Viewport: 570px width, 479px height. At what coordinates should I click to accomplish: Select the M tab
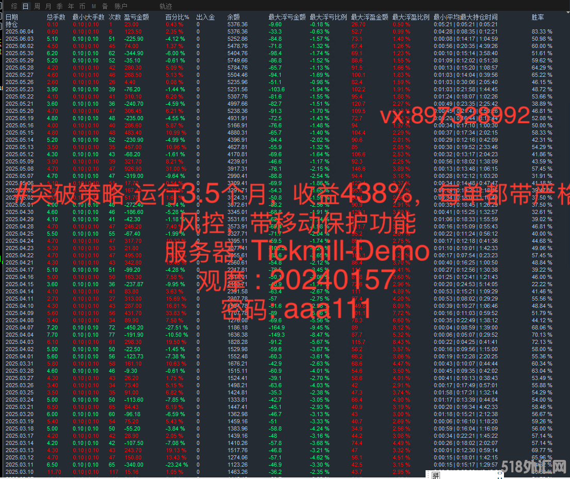click(x=94, y=6)
